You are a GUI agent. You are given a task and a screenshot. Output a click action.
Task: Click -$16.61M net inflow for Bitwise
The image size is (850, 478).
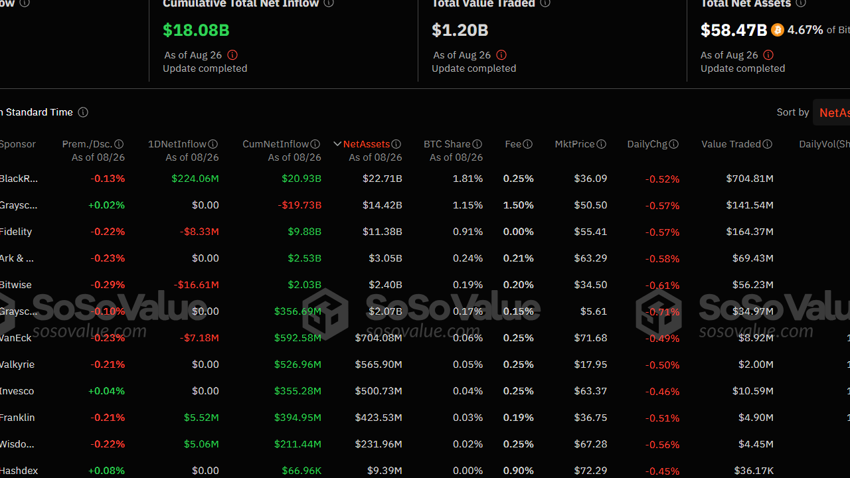(x=197, y=285)
